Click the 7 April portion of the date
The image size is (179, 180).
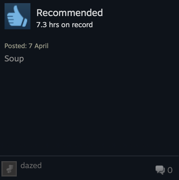click(x=38, y=46)
